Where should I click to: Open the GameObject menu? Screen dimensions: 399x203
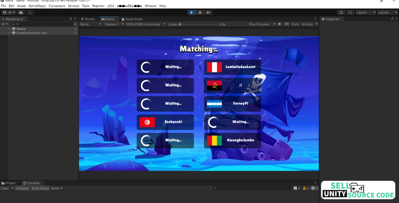tap(37, 6)
